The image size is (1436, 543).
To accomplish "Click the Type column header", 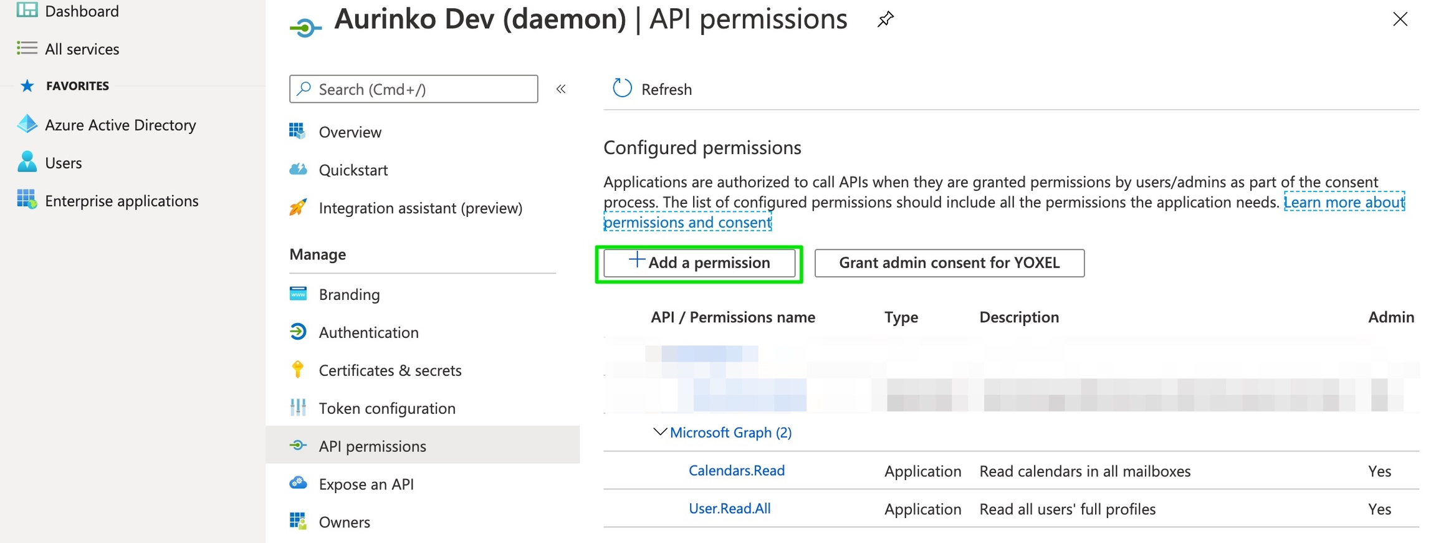I will tap(901, 317).
